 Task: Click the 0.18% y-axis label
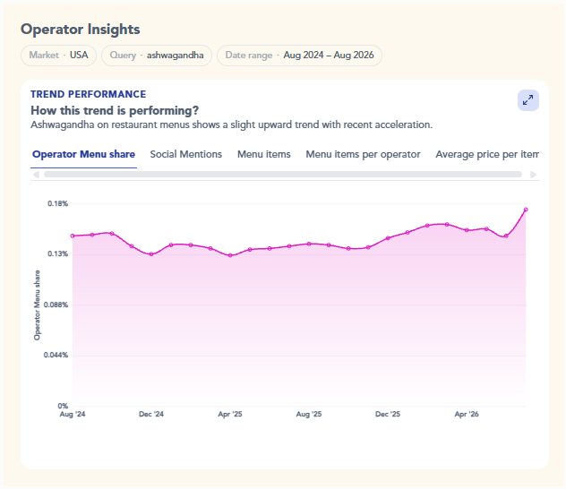pos(57,203)
